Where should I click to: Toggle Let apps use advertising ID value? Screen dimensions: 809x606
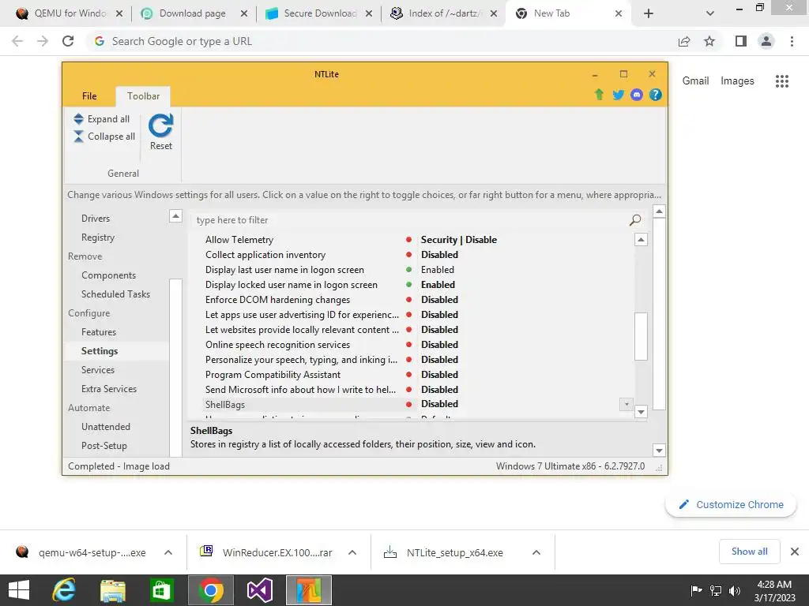[439, 314]
